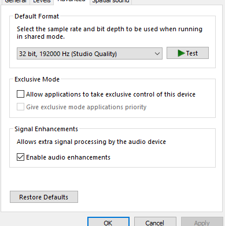Click the 'Select the sample rate' instruction text
The image size is (225, 226).
coord(109,33)
